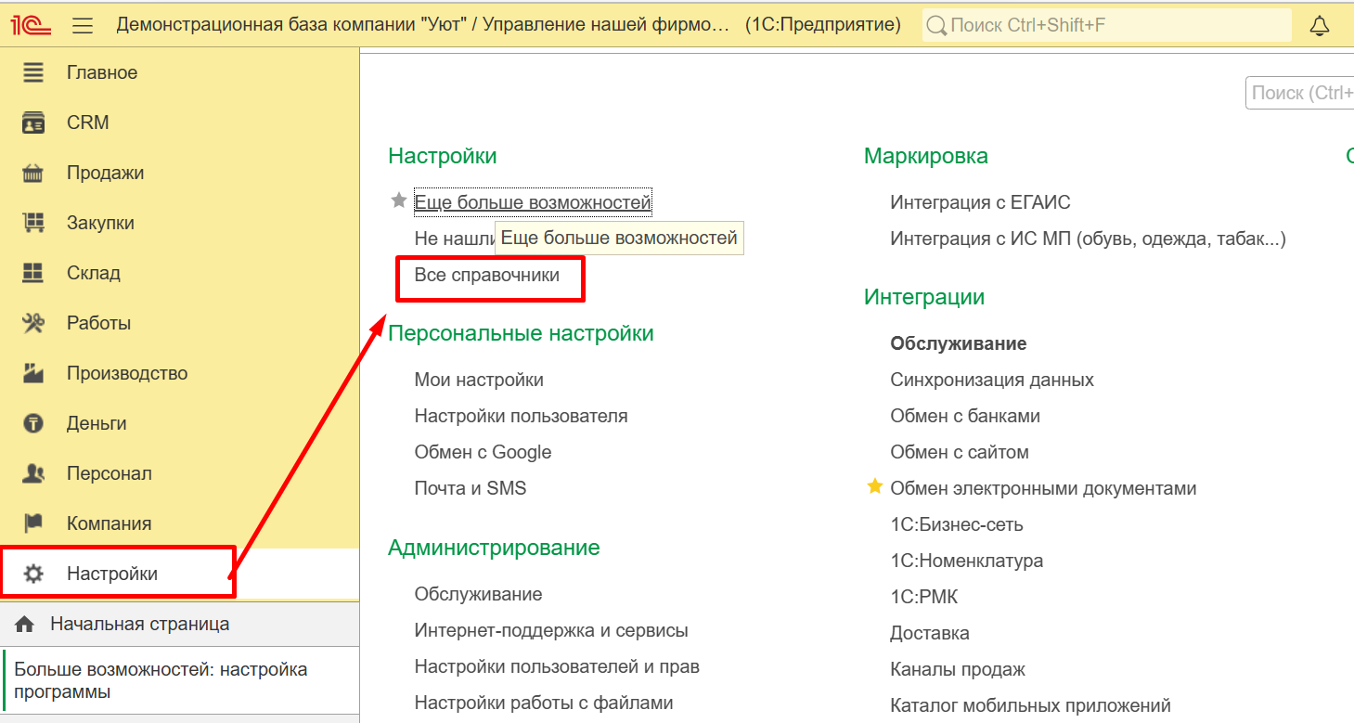Image resolution: width=1354 pixels, height=723 pixels.
Task: Toggle gray favorite star beside Еще больше возможностей
Action: (x=399, y=200)
